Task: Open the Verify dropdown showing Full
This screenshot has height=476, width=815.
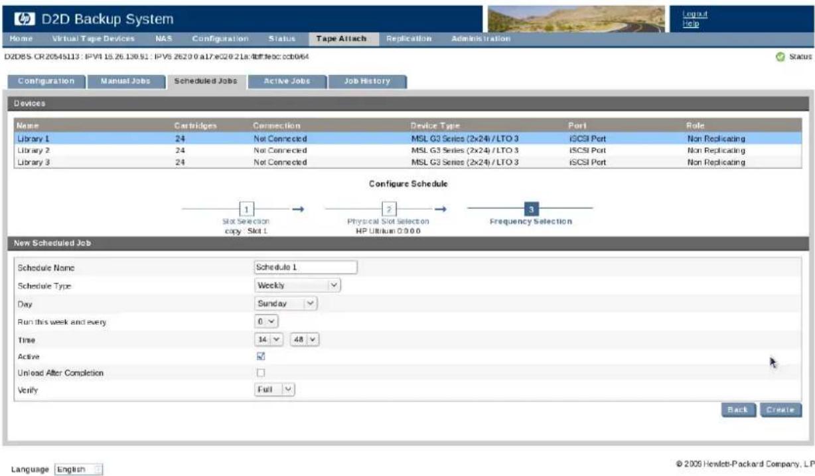Action: coord(275,390)
